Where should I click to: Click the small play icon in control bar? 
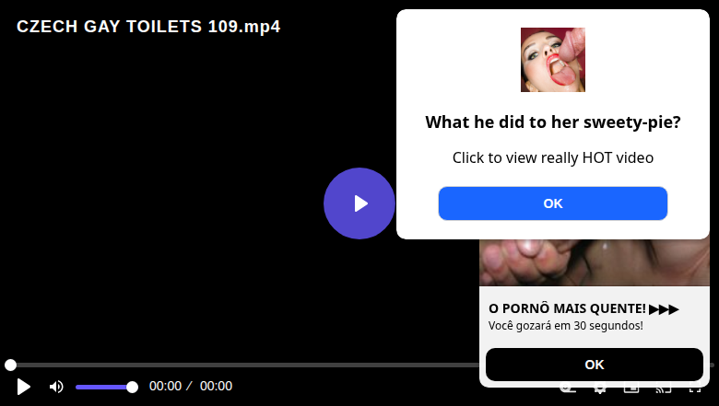pyautogui.click(x=23, y=387)
